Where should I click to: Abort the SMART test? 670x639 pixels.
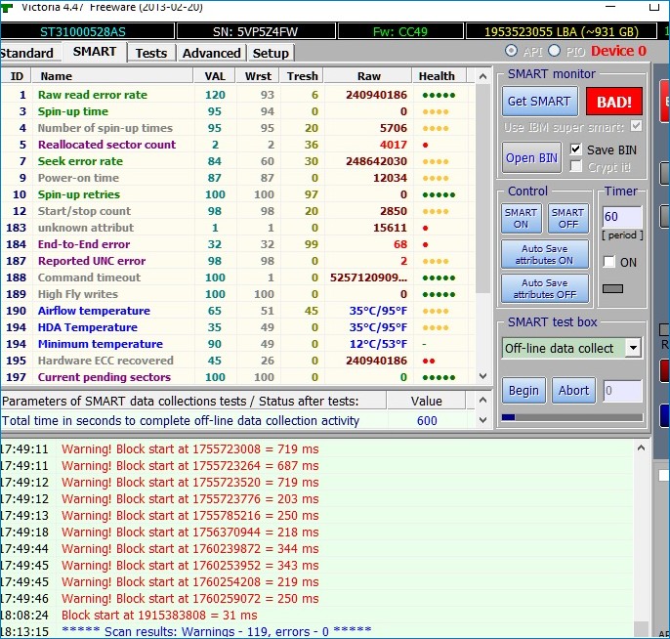(573, 391)
